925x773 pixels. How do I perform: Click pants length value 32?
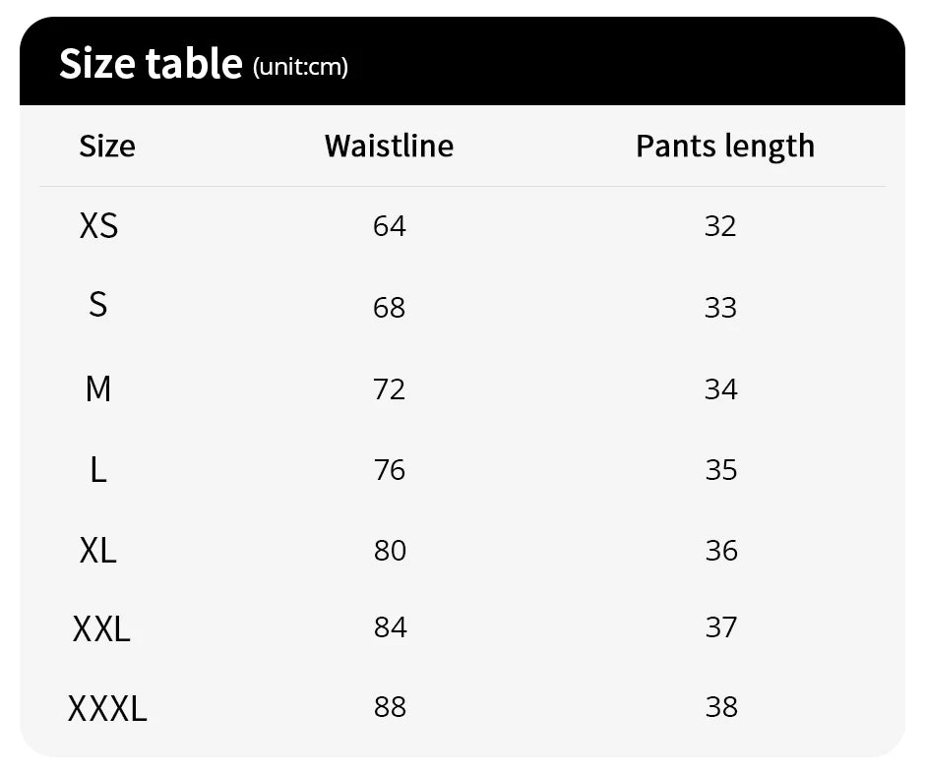(x=720, y=226)
